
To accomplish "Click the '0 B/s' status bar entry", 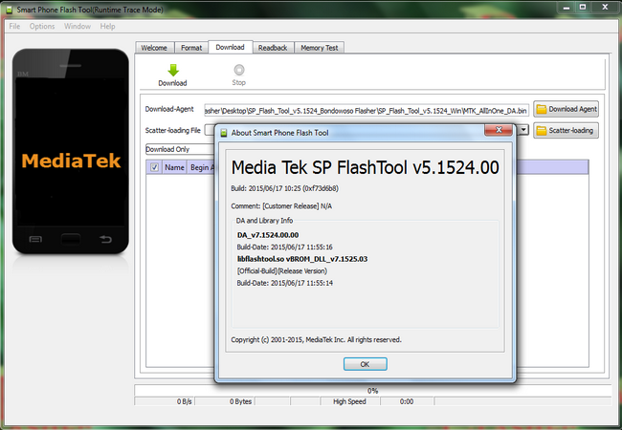I will coord(184,401).
